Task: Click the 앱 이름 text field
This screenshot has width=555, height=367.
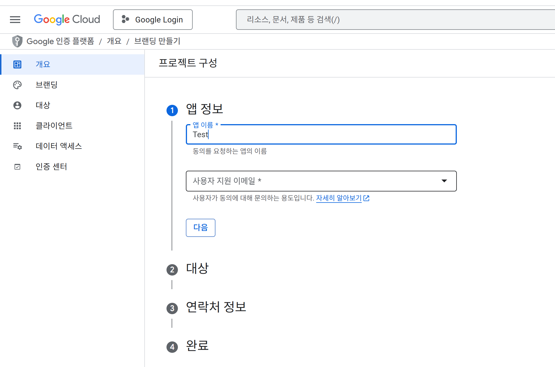Action: coord(321,135)
